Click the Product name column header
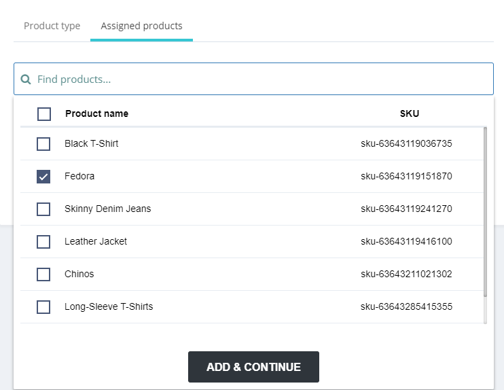The image size is (504, 390). (x=96, y=113)
